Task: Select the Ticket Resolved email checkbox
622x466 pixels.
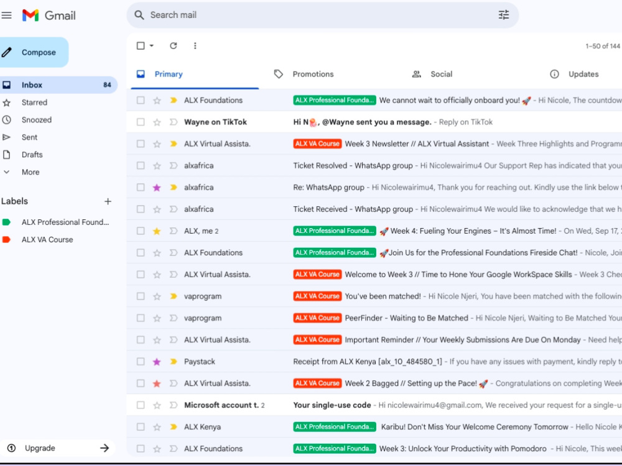Action: point(141,166)
